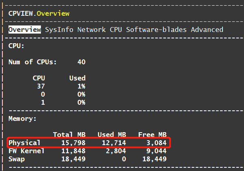Click the Physical used 12,714 value
244x171 pixels.
[114, 143]
